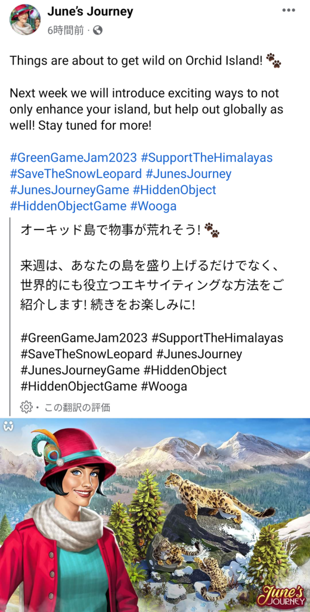310x612 pixels.
Task: Open the snow leopard post image
Action: click(155, 515)
